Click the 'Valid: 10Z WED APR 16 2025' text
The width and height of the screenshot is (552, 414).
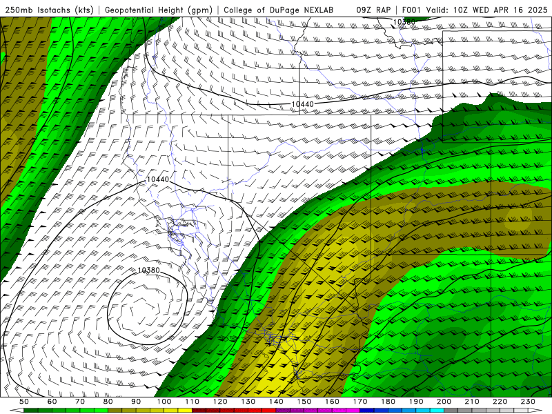tap(487, 10)
